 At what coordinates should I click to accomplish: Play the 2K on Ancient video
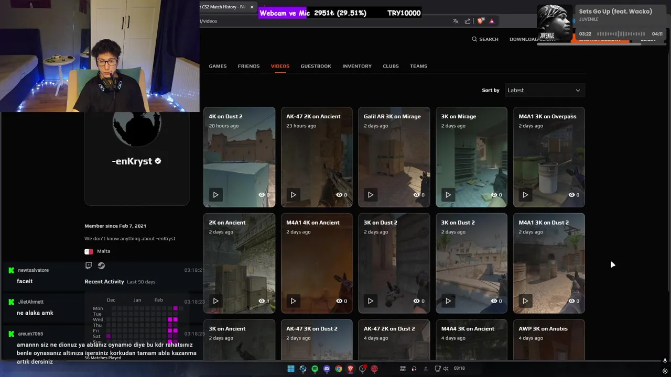pyautogui.click(x=215, y=301)
